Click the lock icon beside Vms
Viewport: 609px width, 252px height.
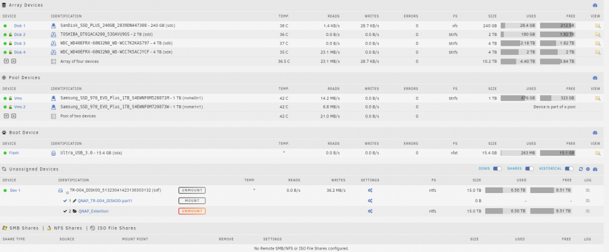[10, 98]
